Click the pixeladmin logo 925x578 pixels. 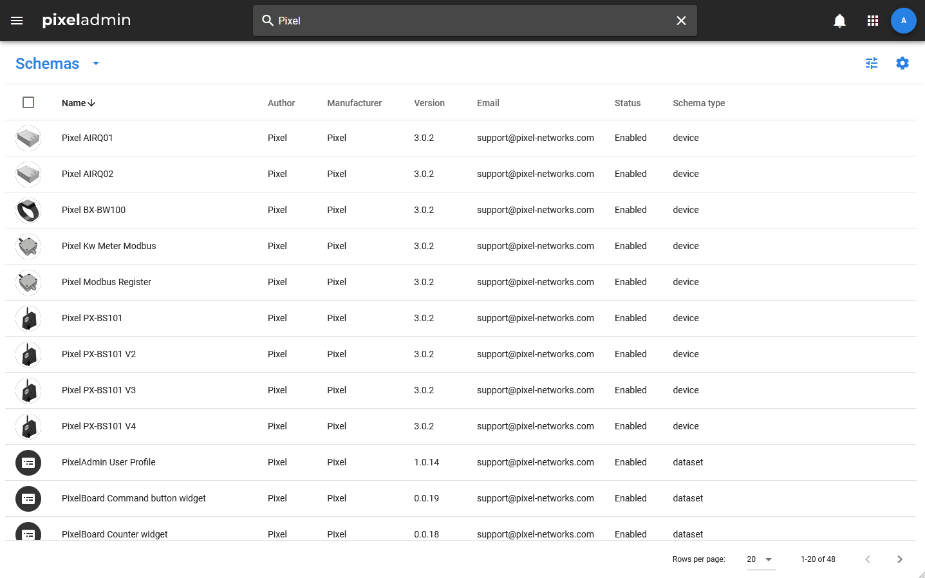pos(86,21)
